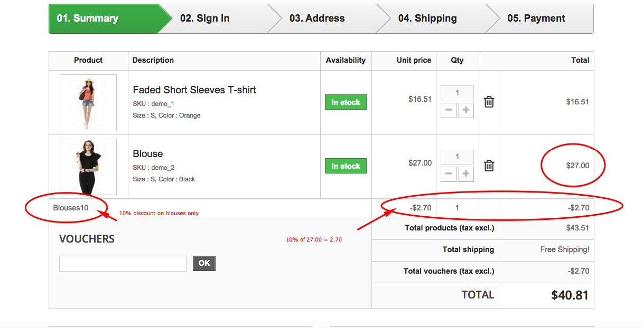Image resolution: width=643 pixels, height=328 pixels.
Task: Increase quantity of Faded Short Sleeves T-shirt
Action: pos(466,110)
